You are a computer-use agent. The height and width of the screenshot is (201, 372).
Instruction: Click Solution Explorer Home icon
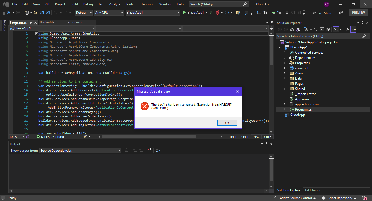[x=292, y=29]
